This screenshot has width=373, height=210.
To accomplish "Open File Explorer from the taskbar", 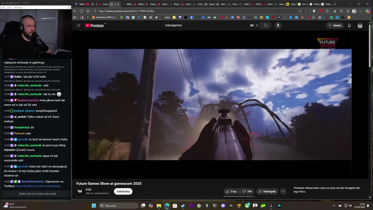I will (x=159, y=206).
